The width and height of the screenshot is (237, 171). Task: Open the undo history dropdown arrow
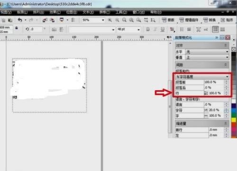click(26, 20)
